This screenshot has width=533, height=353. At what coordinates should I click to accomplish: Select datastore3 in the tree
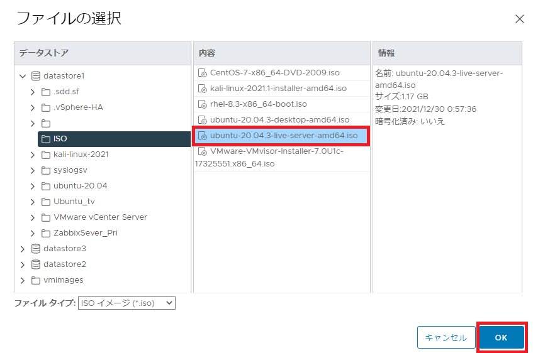click(x=65, y=249)
